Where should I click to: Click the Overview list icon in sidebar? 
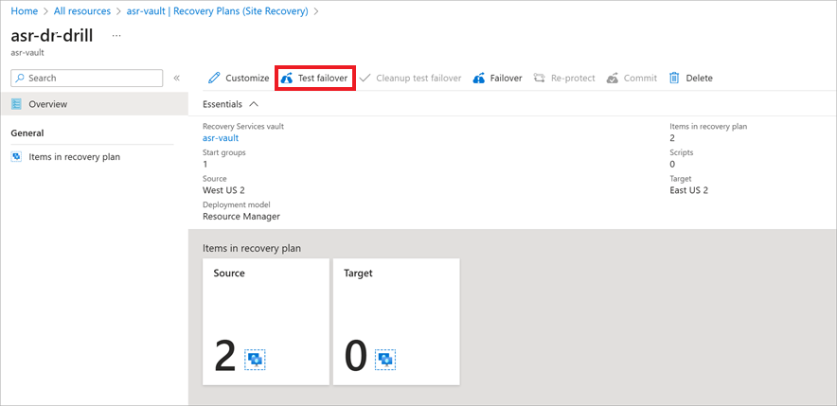pos(16,104)
